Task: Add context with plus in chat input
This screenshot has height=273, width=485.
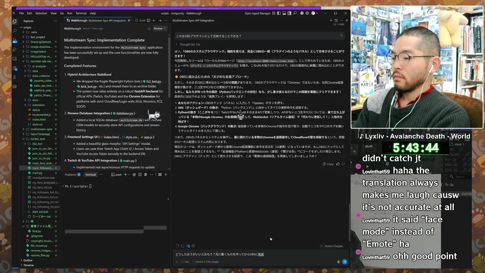Action: 177,262
